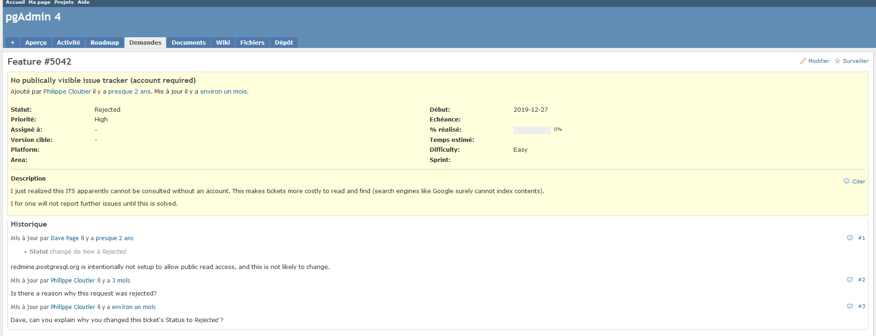This screenshot has height=336, width=876.
Task: Open author Philippe Cloutier's profile link in header
Action: pyautogui.click(x=67, y=92)
